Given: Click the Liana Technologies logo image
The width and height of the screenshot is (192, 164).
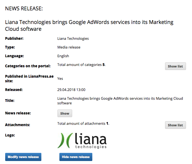Looking at the screenshot, I should (x=82, y=140).
